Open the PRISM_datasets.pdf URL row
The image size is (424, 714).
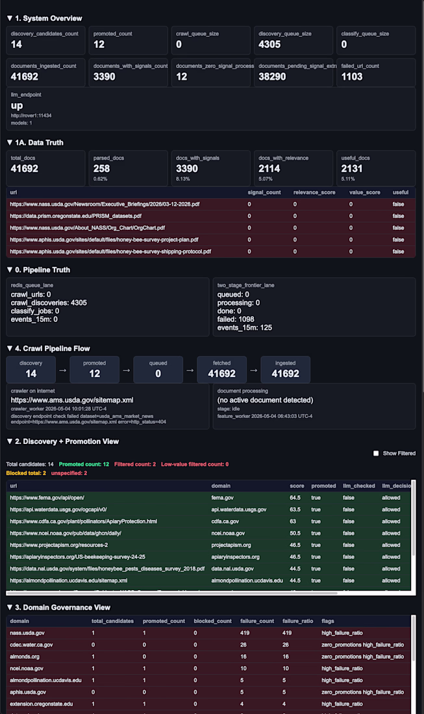211,216
